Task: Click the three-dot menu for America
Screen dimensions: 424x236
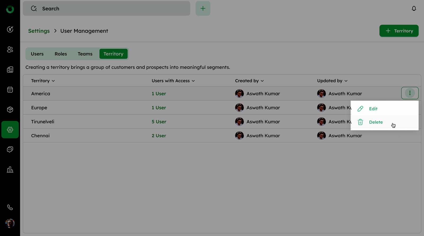Action: [x=410, y=93]
